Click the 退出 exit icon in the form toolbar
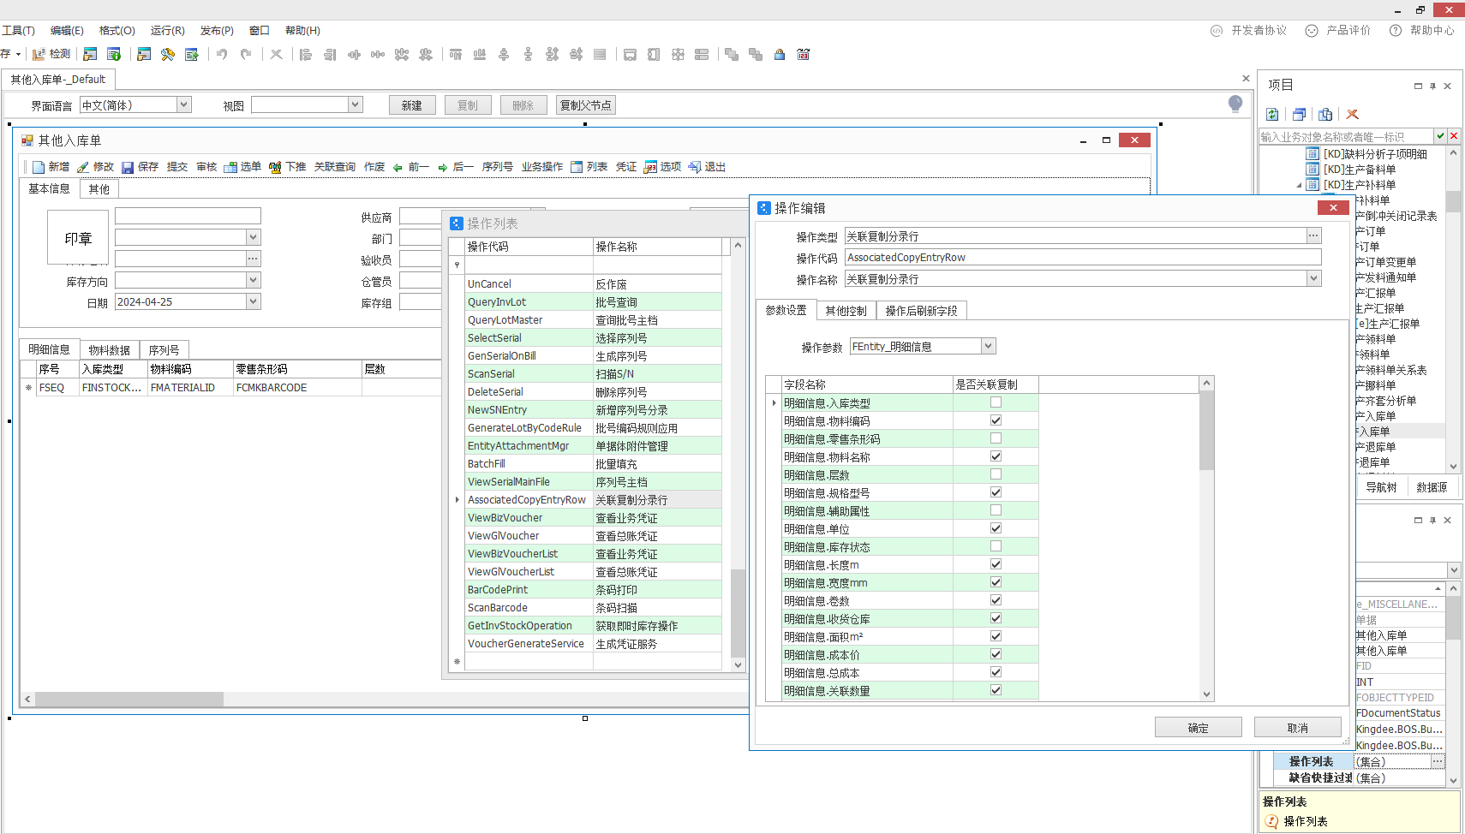This screenshot has width=1465, height=834. (695, 167)
